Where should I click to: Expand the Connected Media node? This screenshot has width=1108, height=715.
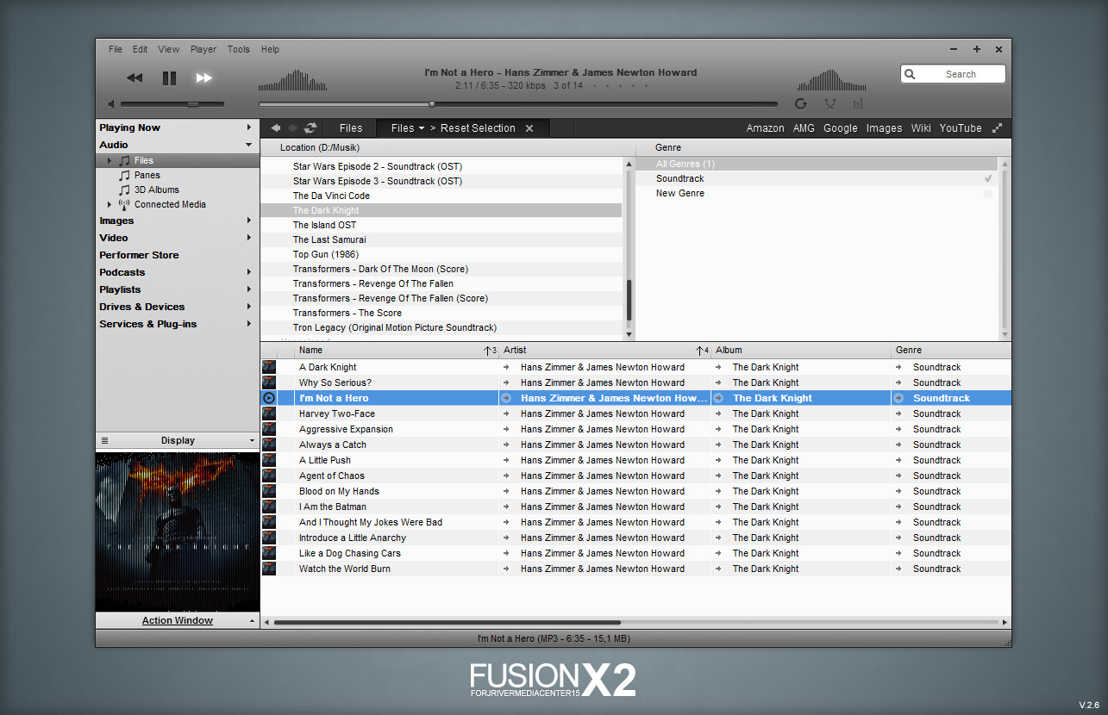(109, 204)
